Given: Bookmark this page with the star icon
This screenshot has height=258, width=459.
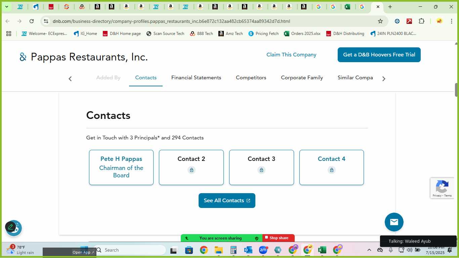Looking at the screenshot, I should point(380,21).
